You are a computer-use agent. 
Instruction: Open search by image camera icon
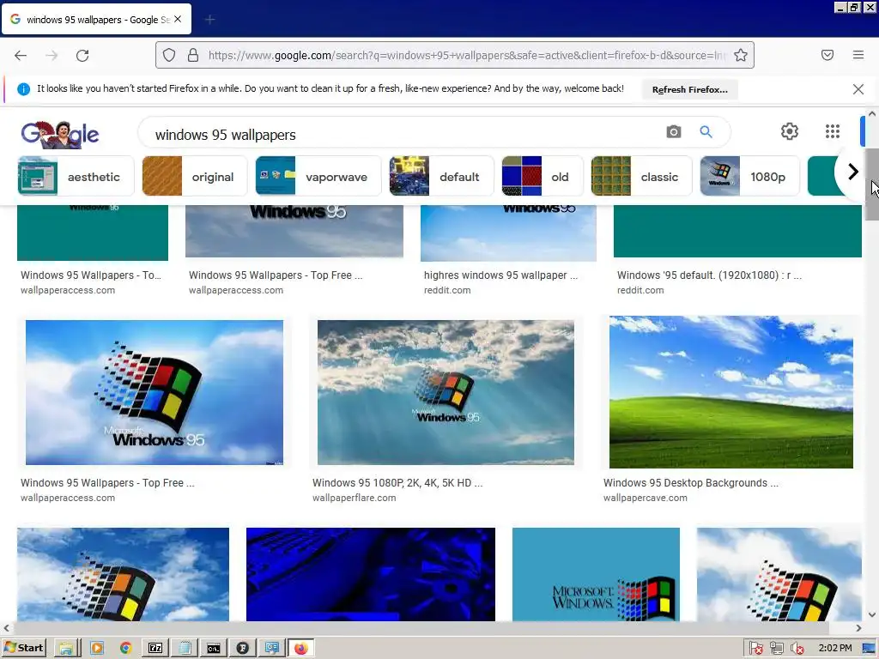click(674, 131)
